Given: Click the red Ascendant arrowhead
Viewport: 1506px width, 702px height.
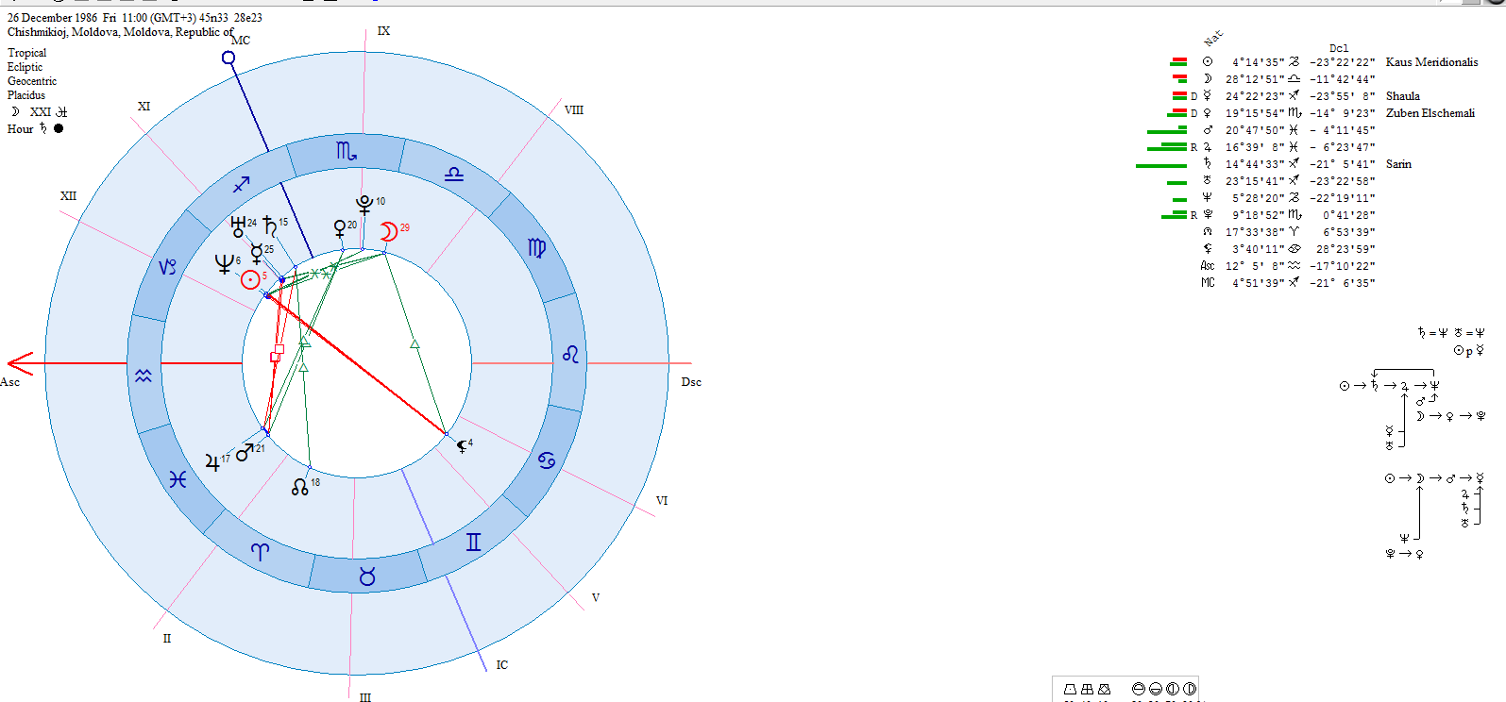Looking at the screenshot, I should 19,363.
